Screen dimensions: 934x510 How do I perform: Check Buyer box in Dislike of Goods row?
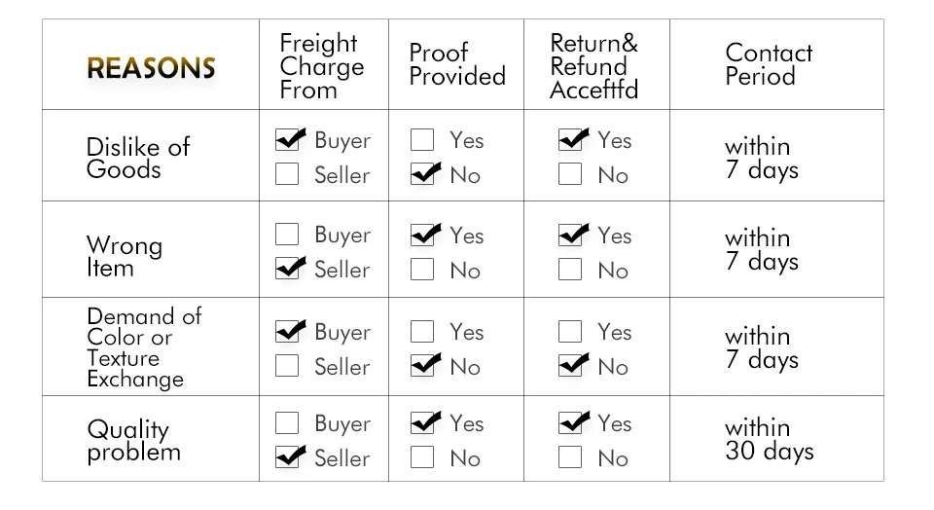tap(287, 140)
